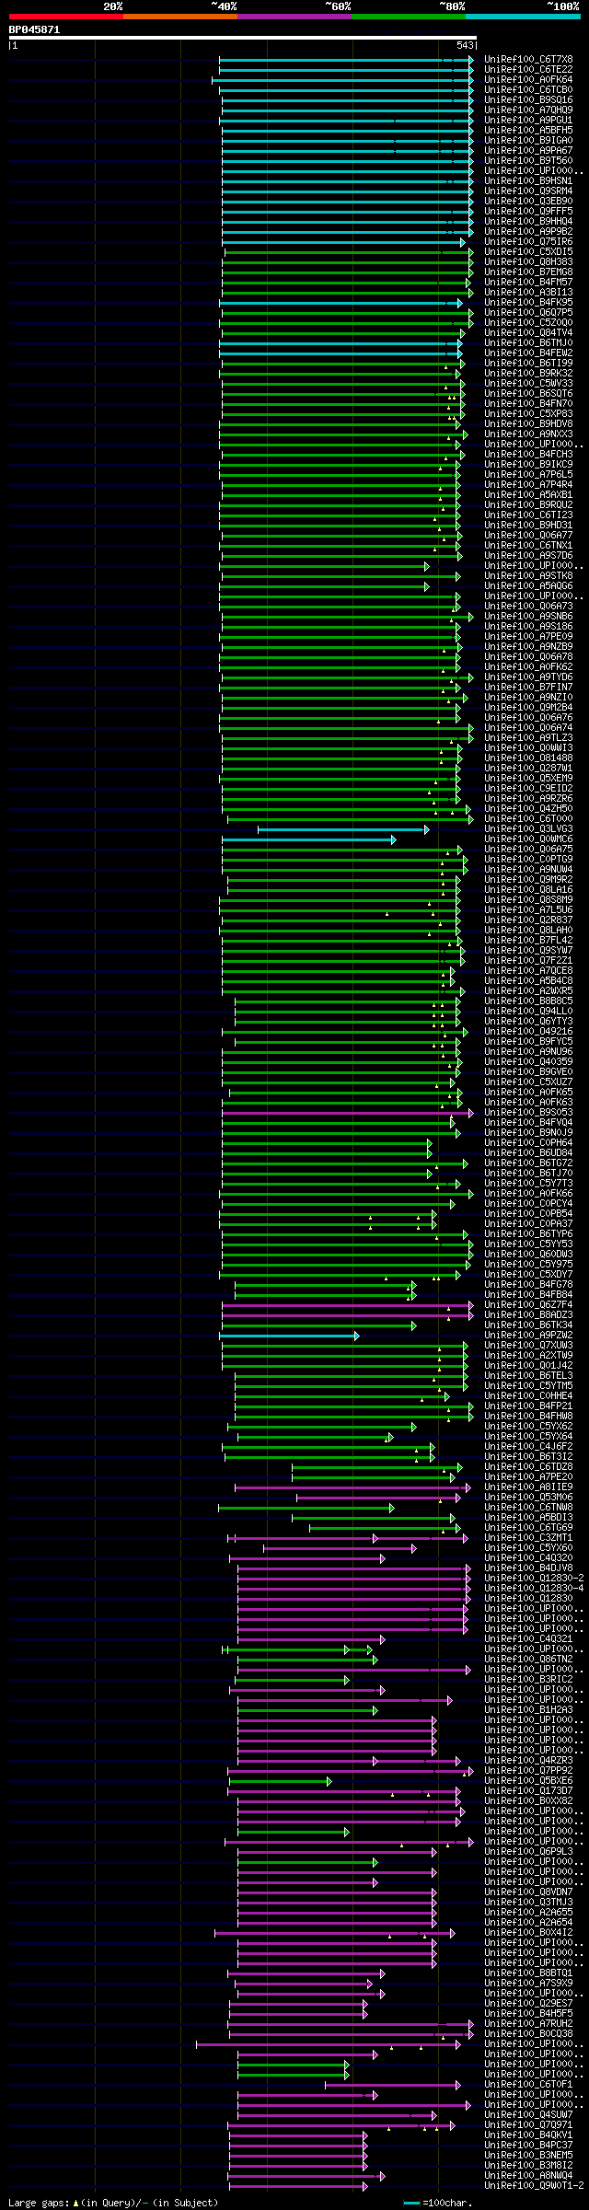Select hit UniRef100_Q3EB90
The width and height of the screenshot is (589, 2210).
pos(528,201)
